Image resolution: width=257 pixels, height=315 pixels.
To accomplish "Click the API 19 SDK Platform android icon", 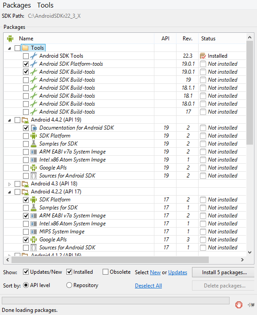I will 34,136.
